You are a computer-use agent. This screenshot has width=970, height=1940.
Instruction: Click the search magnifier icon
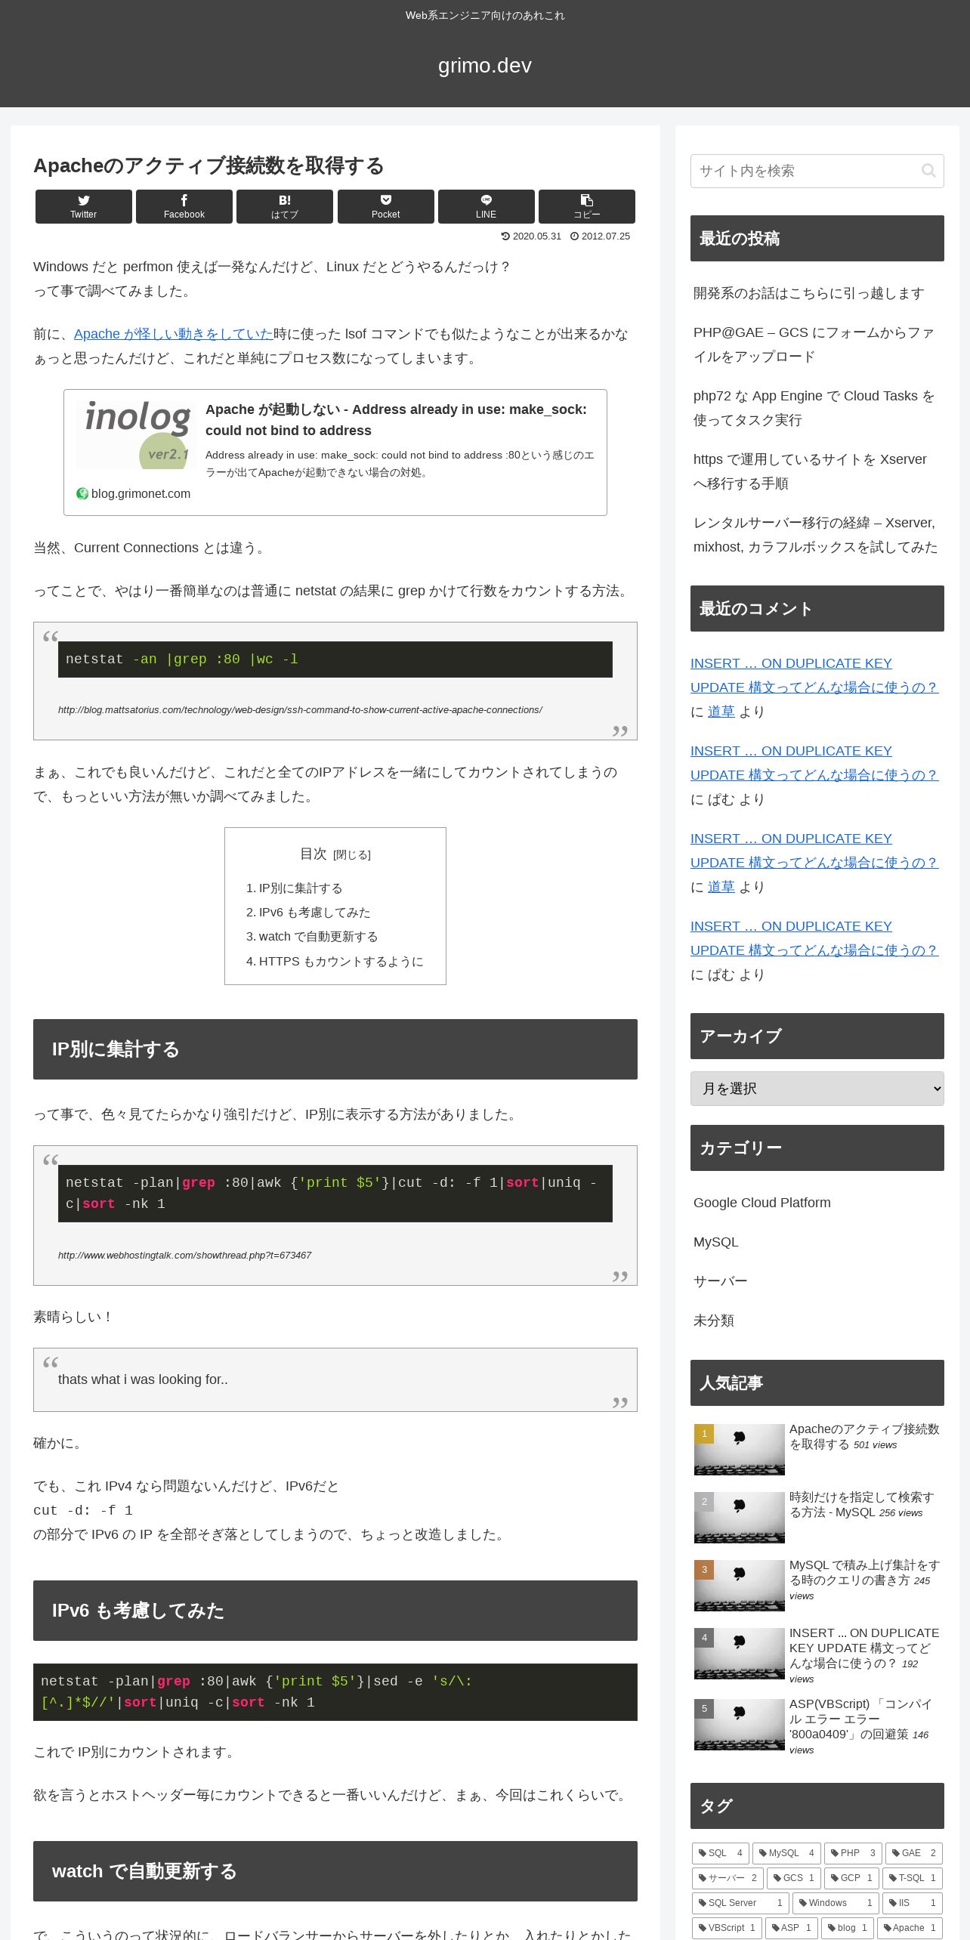point(928,171)
